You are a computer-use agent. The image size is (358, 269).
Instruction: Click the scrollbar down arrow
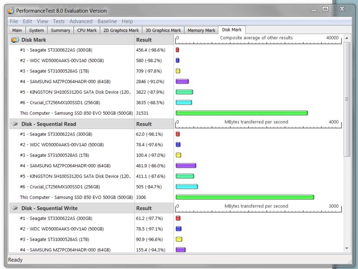(347, 248)
